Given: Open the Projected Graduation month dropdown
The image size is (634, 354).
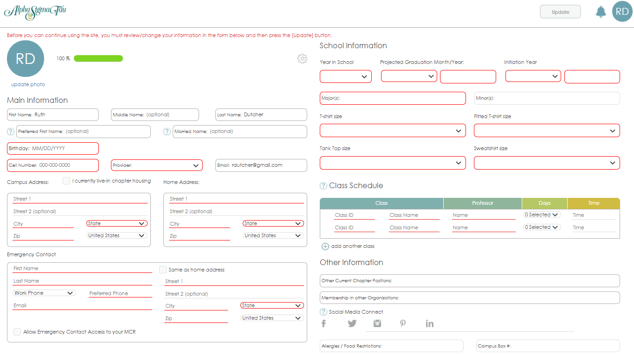Looking at the screenshot, I should pyautogui.click(x=409, y=76).
